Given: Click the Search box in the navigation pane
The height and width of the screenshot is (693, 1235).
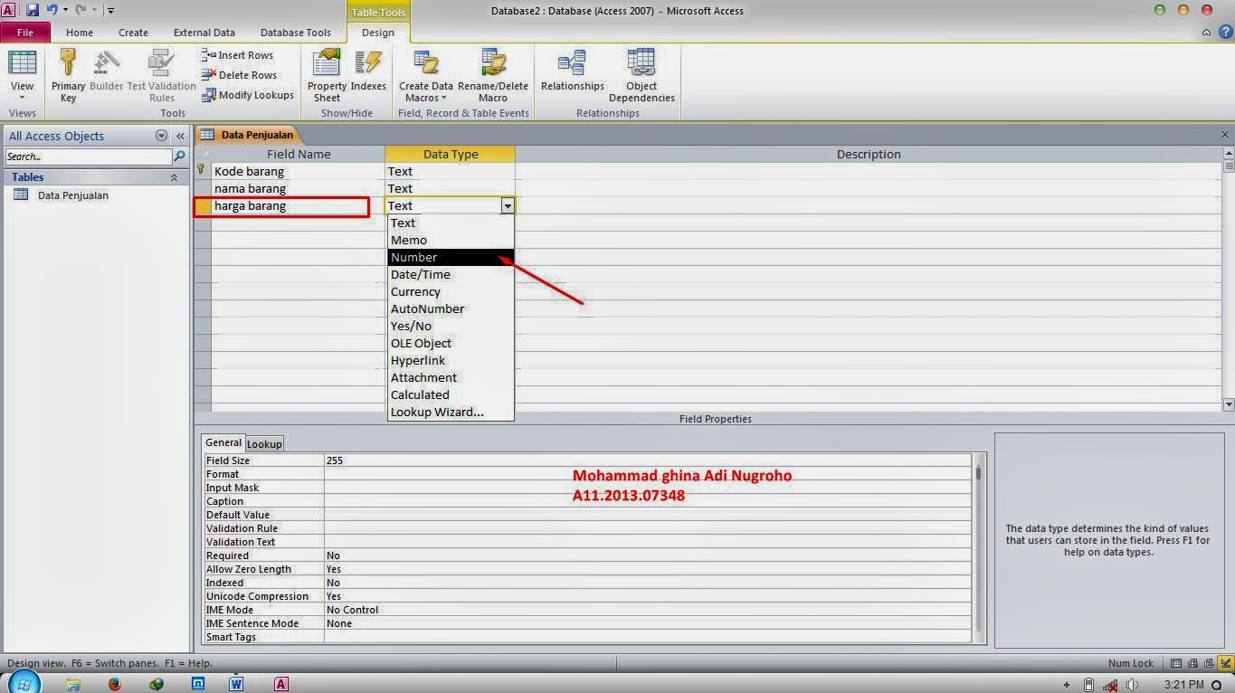Looking at the screenshot, I should pos(88,157).
